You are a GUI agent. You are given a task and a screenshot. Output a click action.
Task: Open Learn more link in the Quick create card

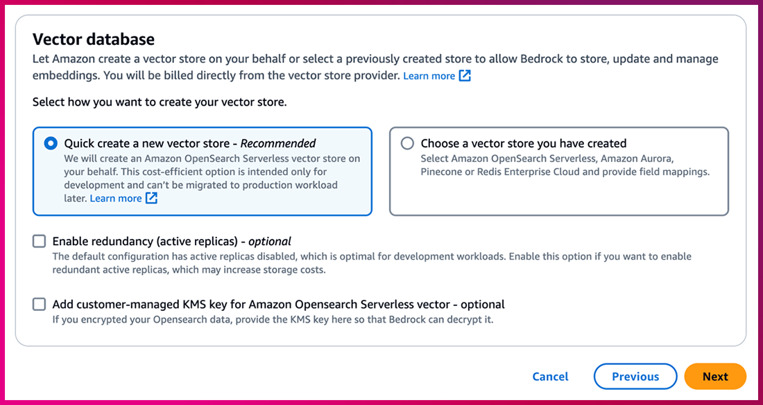(115, 199)
